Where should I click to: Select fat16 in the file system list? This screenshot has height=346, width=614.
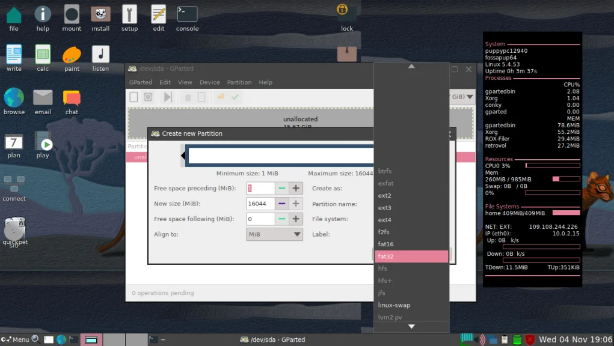tap(411, 244)
